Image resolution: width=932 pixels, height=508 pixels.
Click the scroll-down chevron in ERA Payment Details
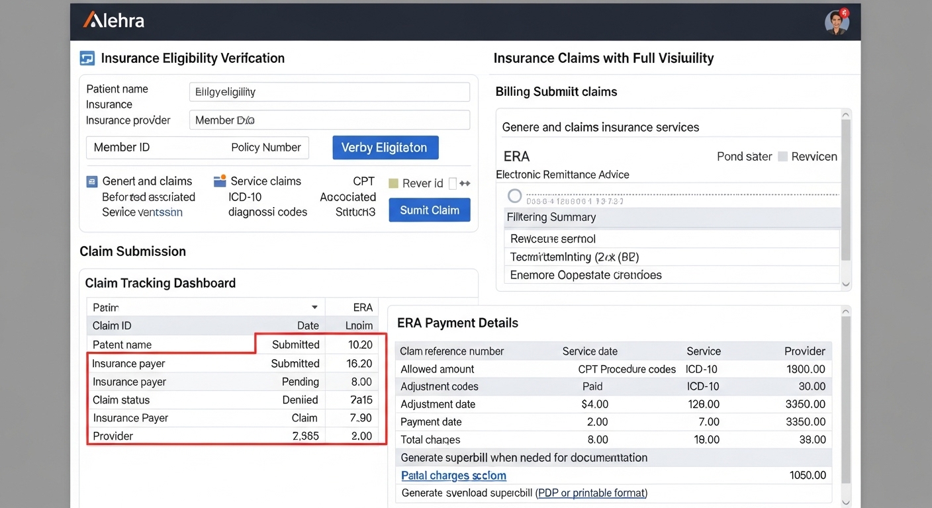coord(845,502)
